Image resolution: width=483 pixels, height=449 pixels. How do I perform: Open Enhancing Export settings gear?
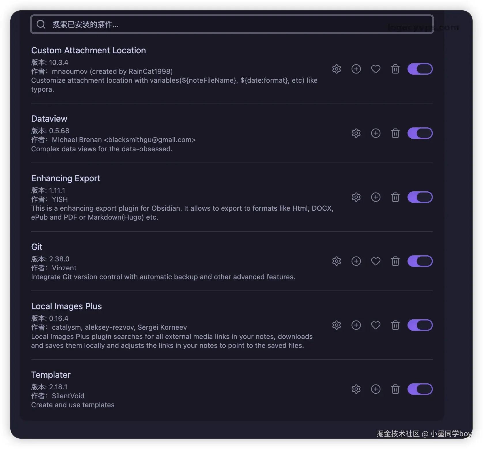tap(356, 197)
